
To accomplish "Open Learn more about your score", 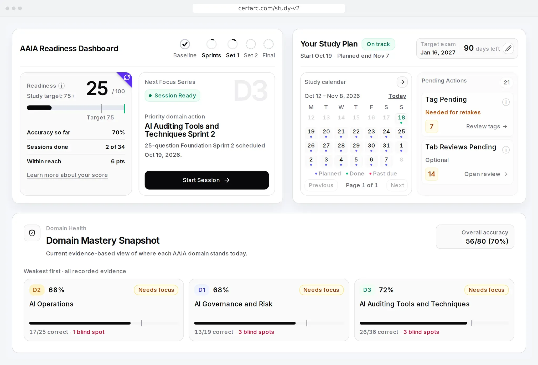I will click(67, 175).
